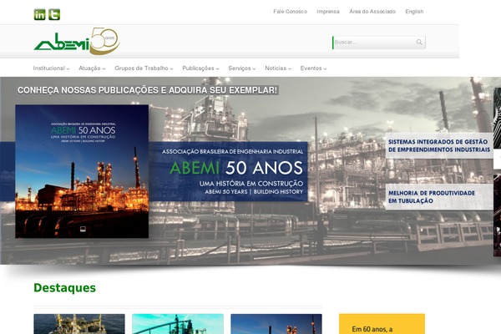Open the Imprensa link
Screen dimensions: 501x334
(328, 12)
